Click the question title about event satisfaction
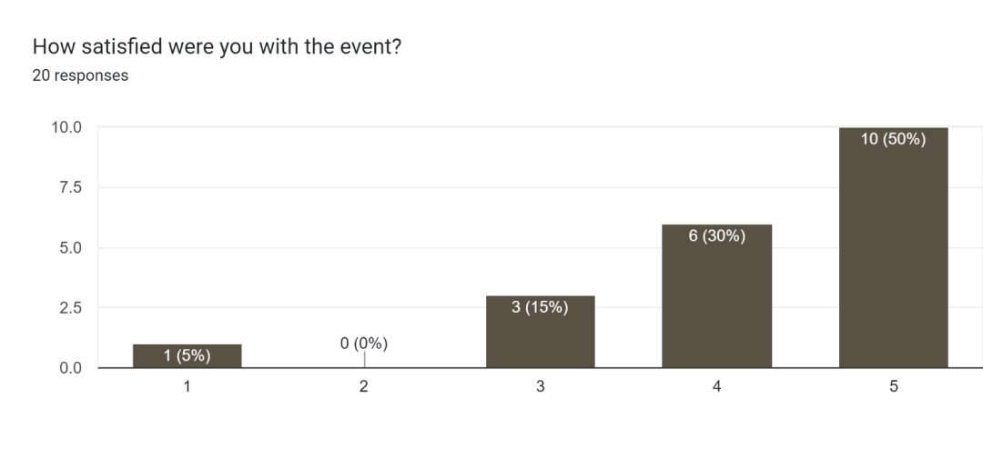The image size is (983, 468). coord(217,46)
